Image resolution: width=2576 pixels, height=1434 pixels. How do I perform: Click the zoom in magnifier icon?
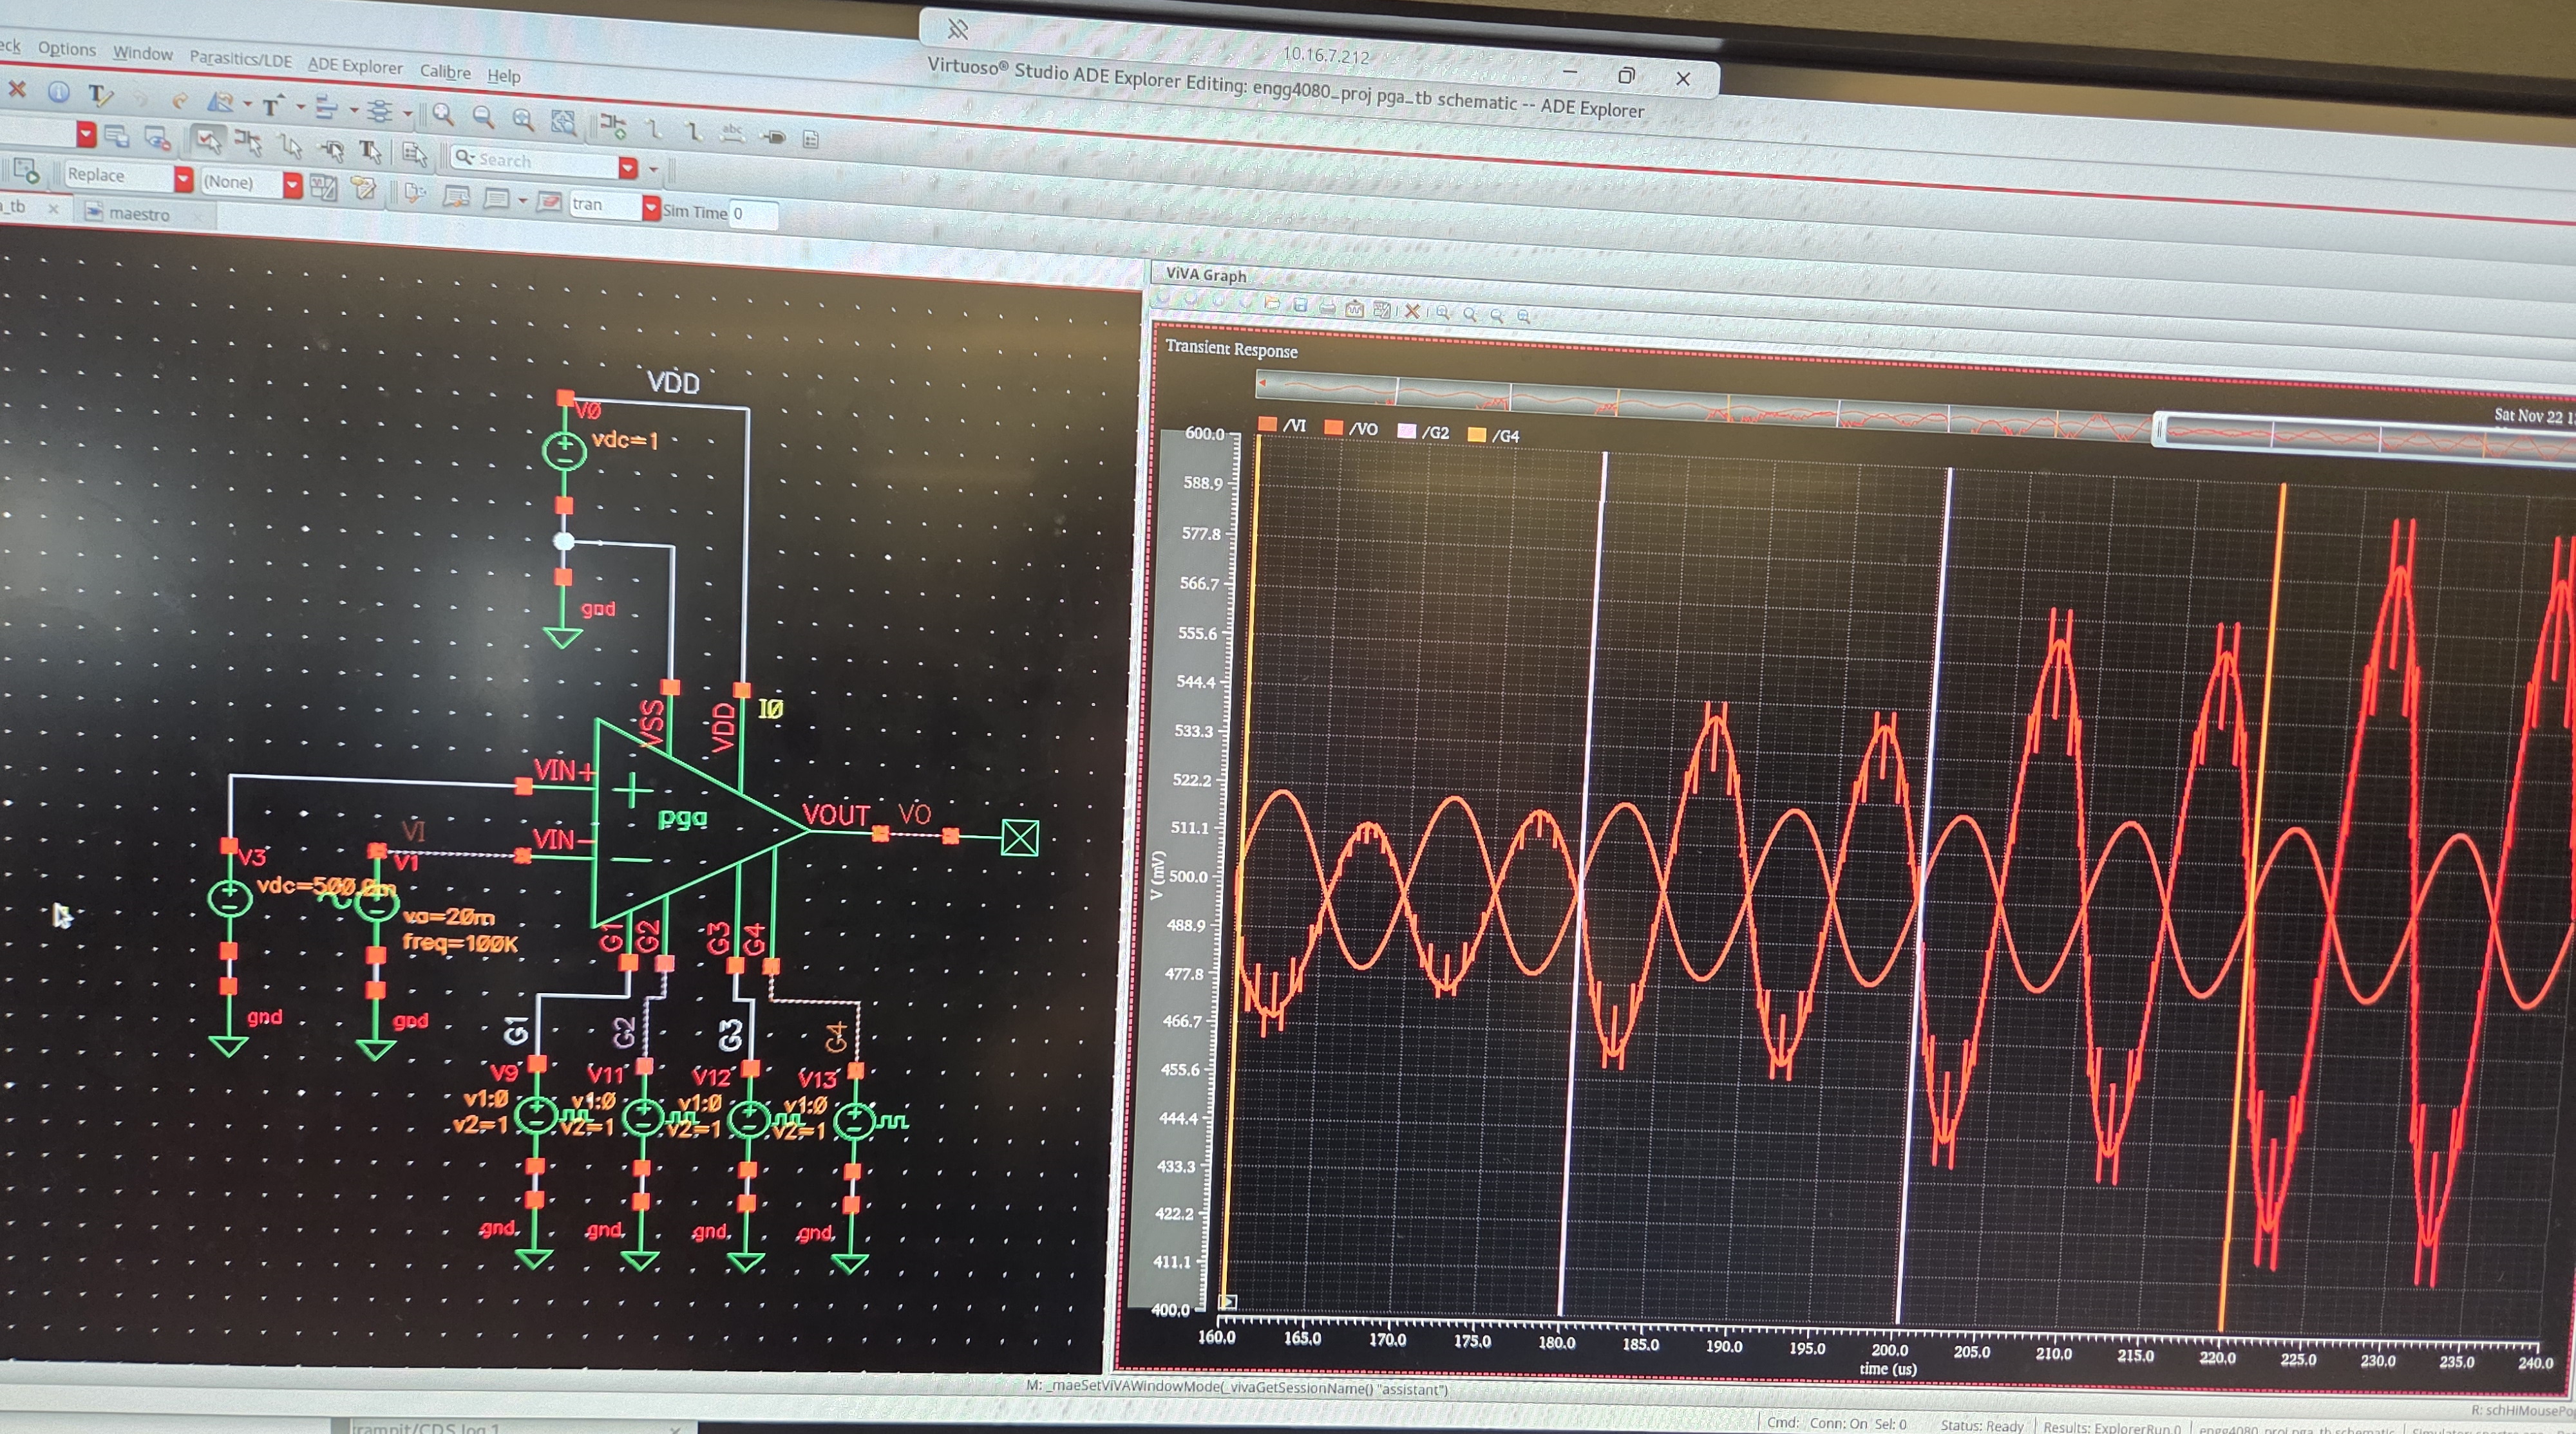(x=443, y=115)
